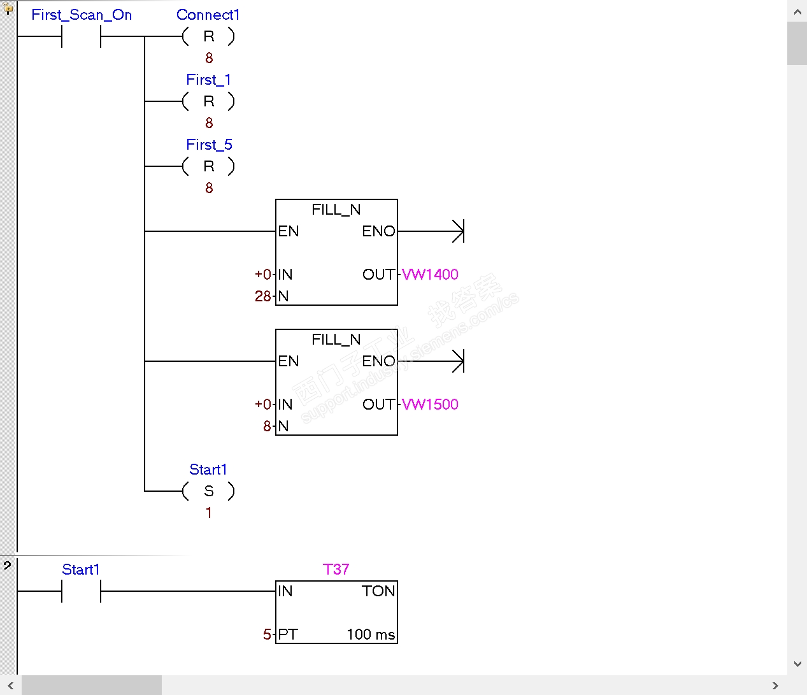
Task: Click the VW1500 output operand
Action: (430, 405)
